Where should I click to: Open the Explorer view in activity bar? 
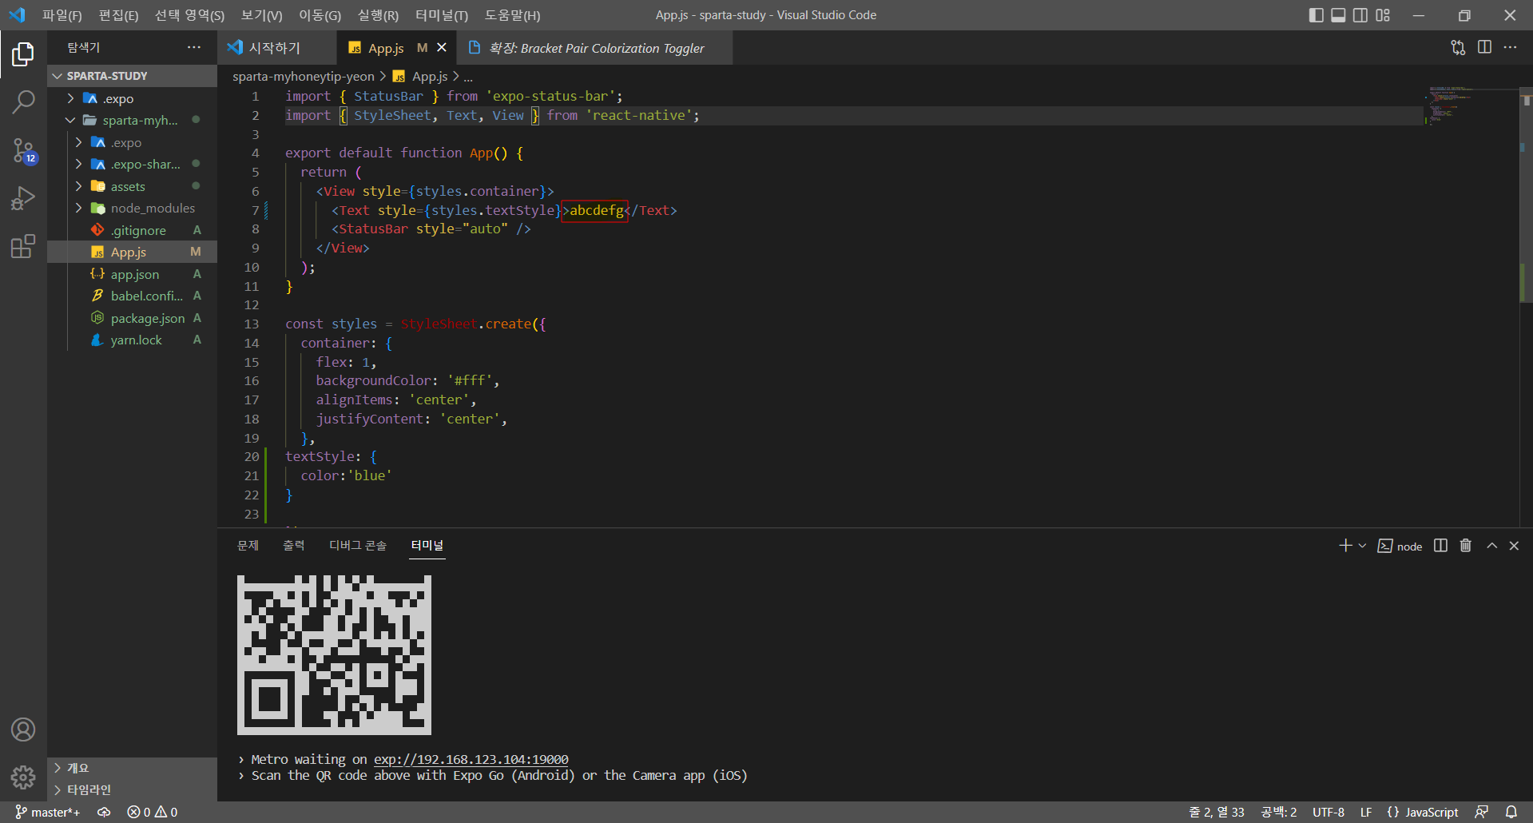pyautogui.click(x=23, y=54)
